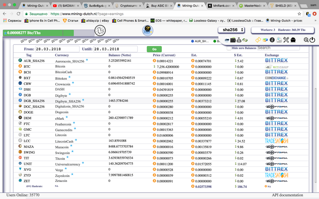Image resolution: width=319 pixels, height=199 pixels.
Task: Click the power logout icon
Action: point(312,40)
